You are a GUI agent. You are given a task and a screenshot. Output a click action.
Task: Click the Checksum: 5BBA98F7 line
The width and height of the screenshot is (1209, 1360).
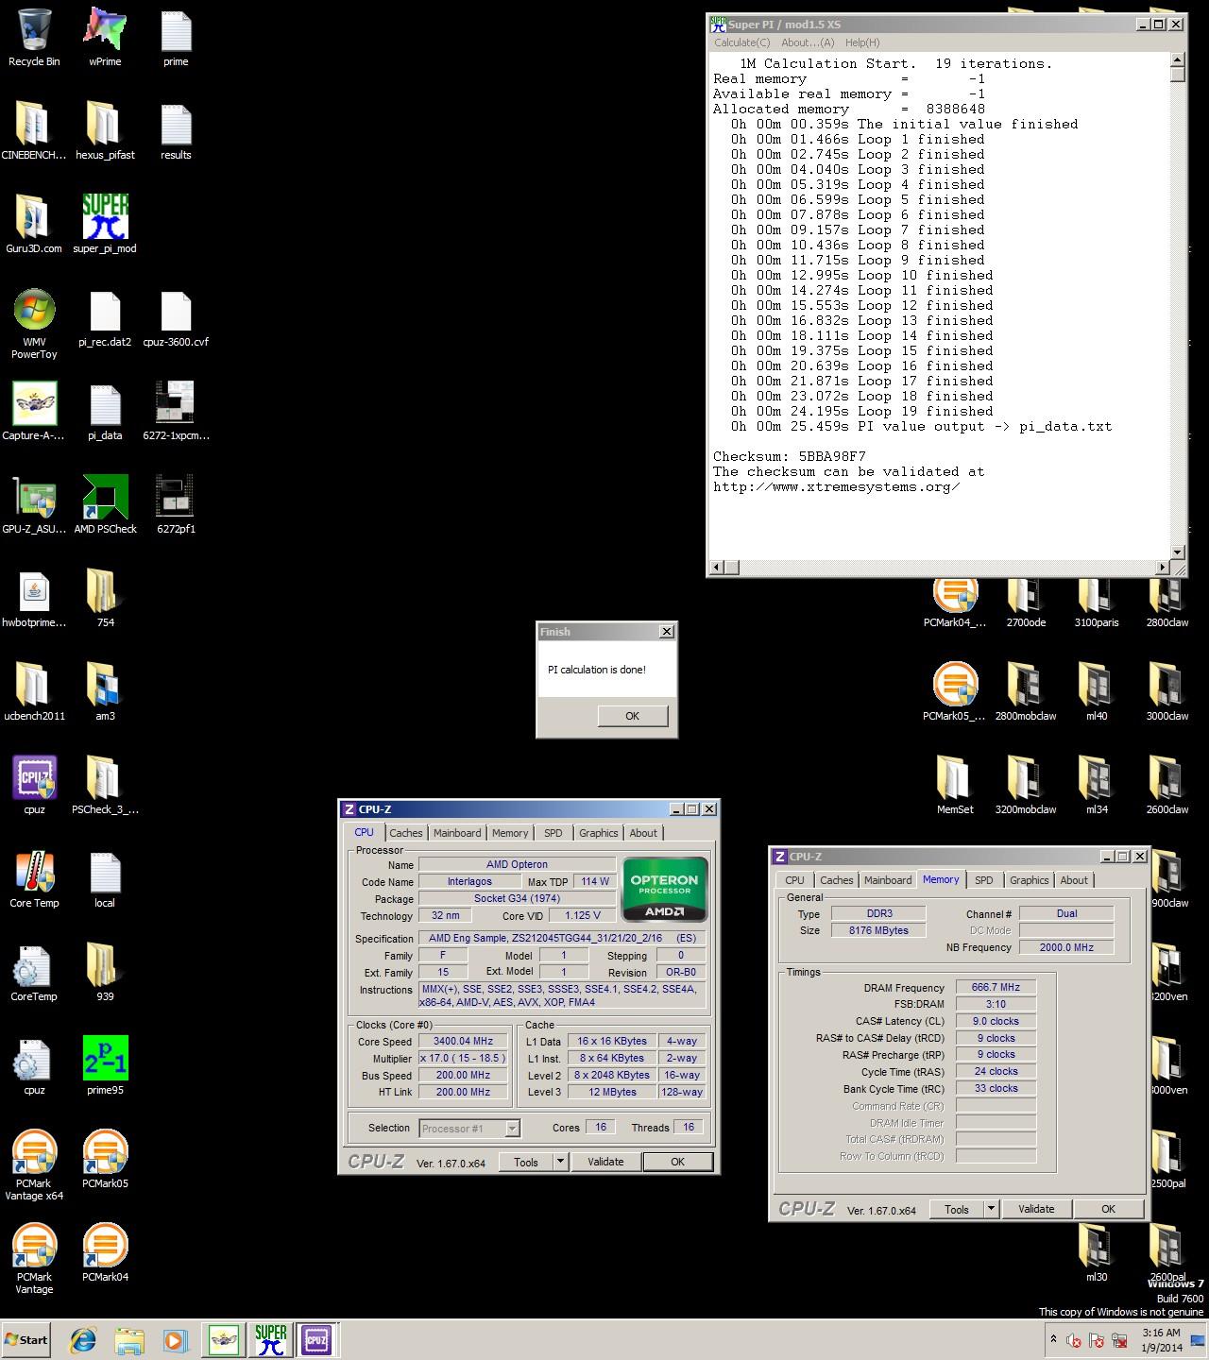790,456
